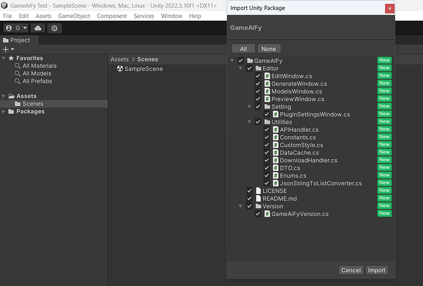This screenshot has height=286, width=423.
Task: Click the Packages folder icon
Action: click(x=11, y=111)
